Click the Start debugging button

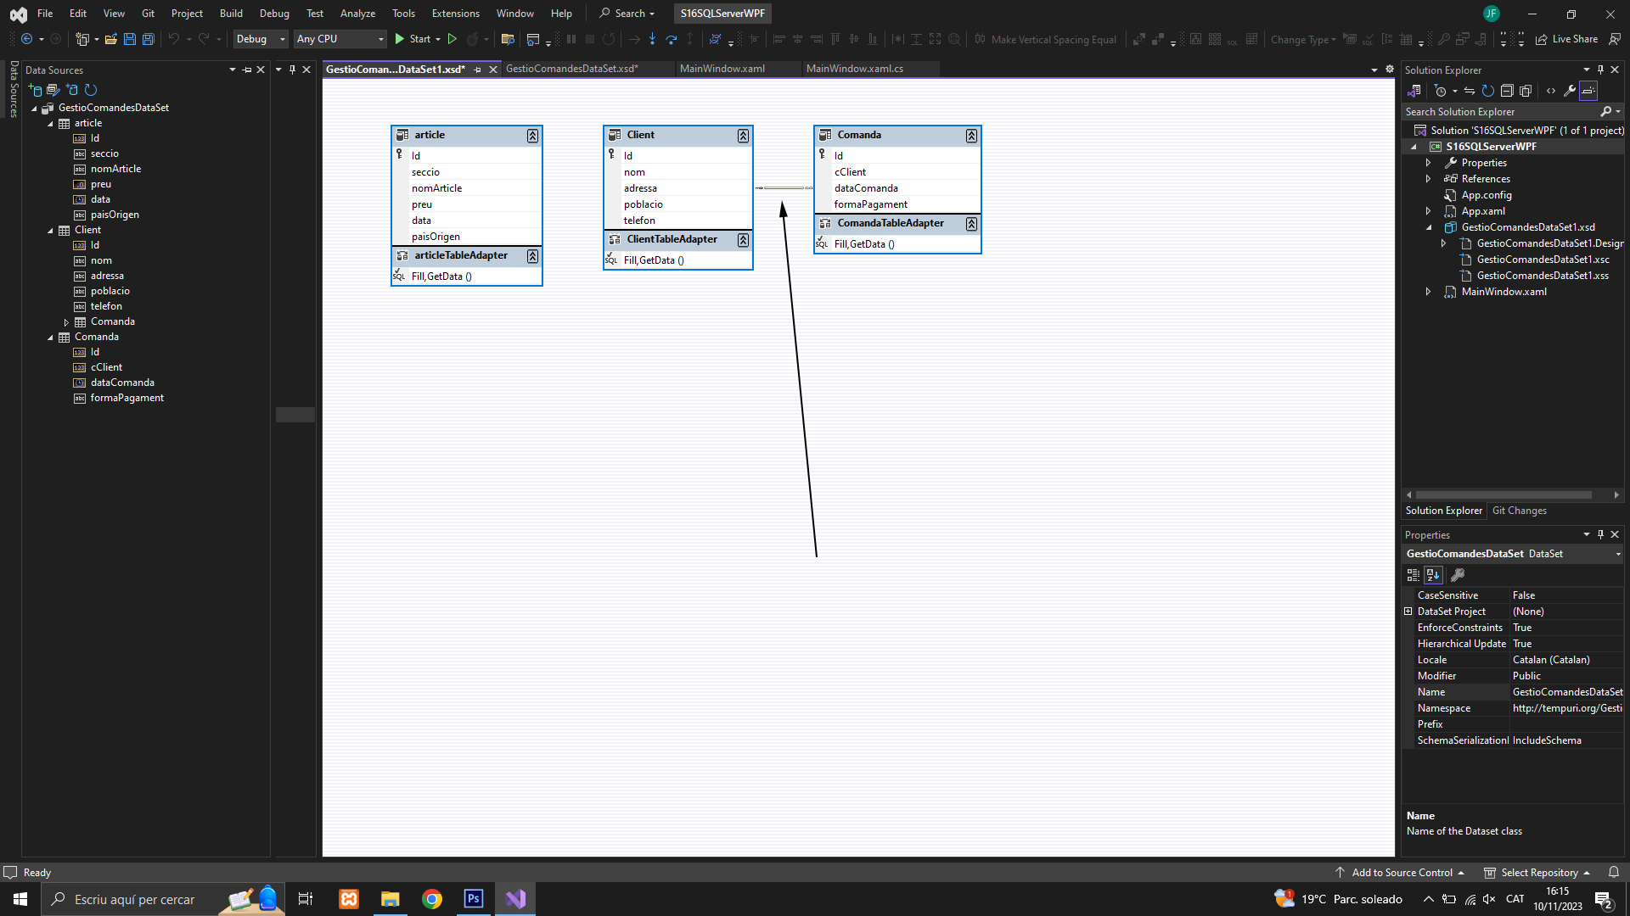[413, 39]
